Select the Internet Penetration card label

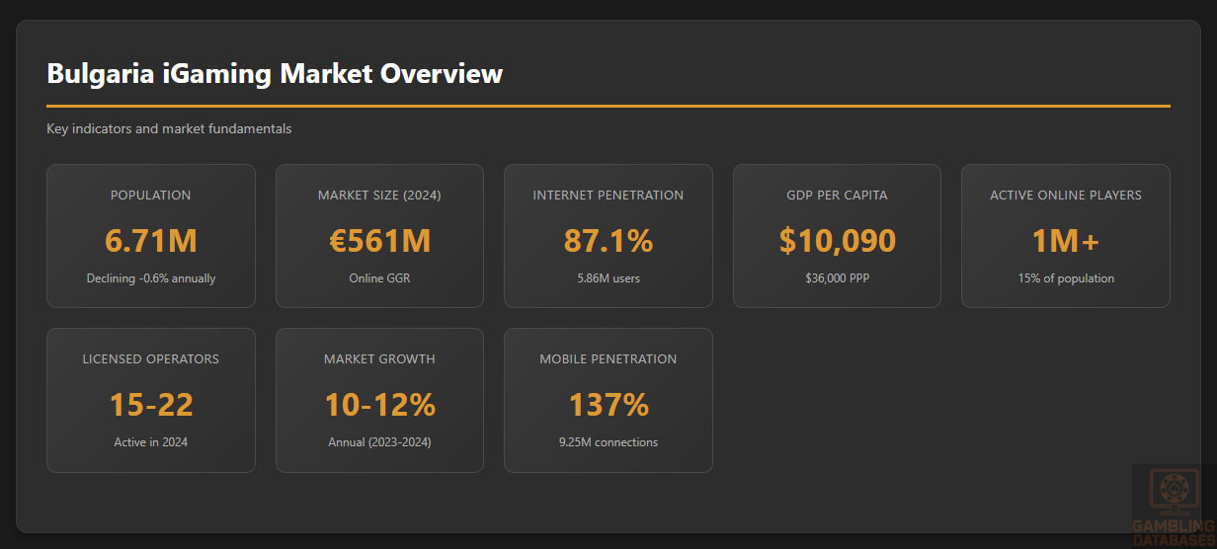[x=608, y=196]
